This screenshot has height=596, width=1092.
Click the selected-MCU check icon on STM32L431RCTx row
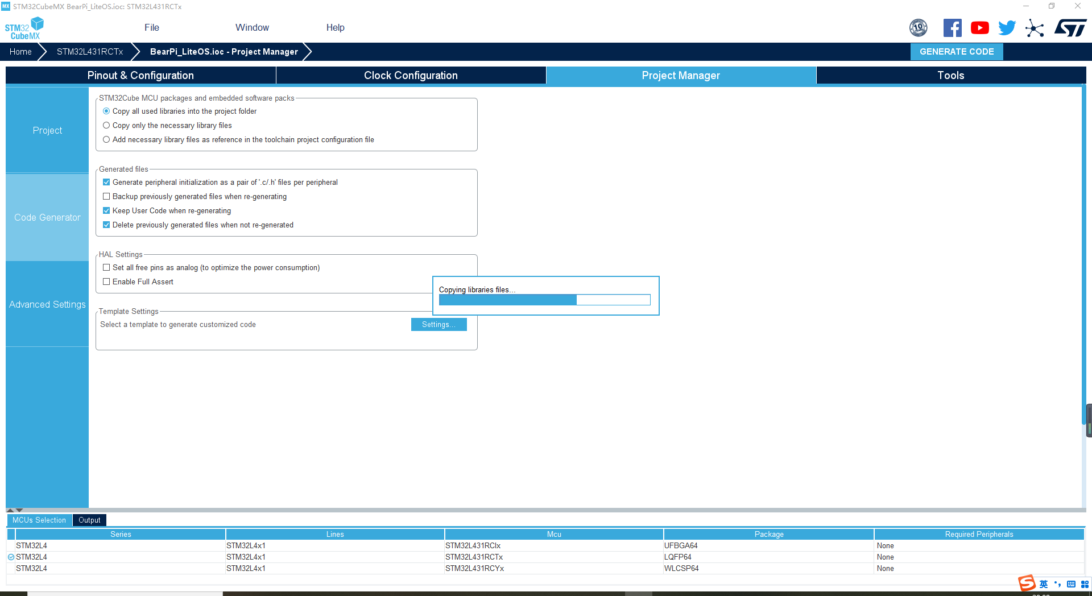[11, 557]
